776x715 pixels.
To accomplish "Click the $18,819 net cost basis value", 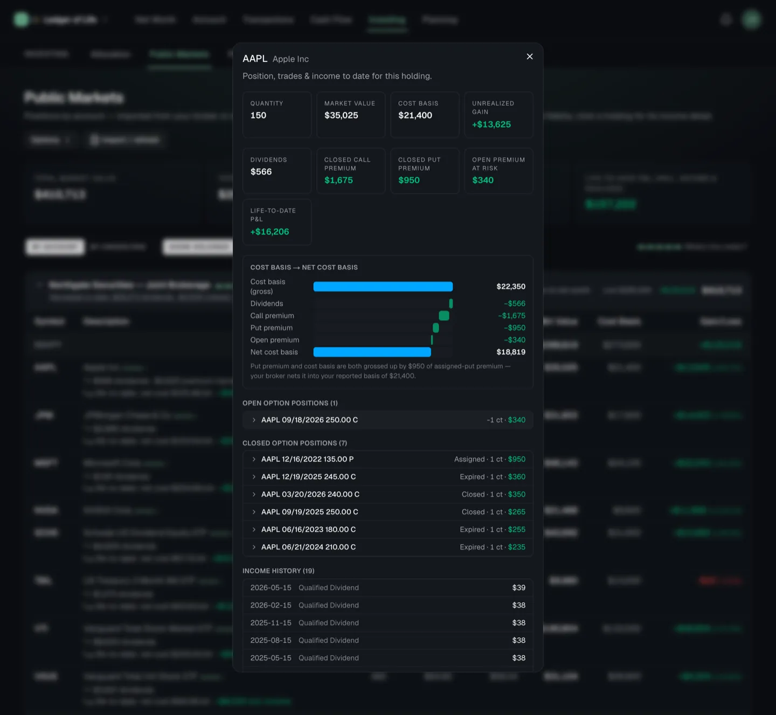I will click(x=511, y=352).
